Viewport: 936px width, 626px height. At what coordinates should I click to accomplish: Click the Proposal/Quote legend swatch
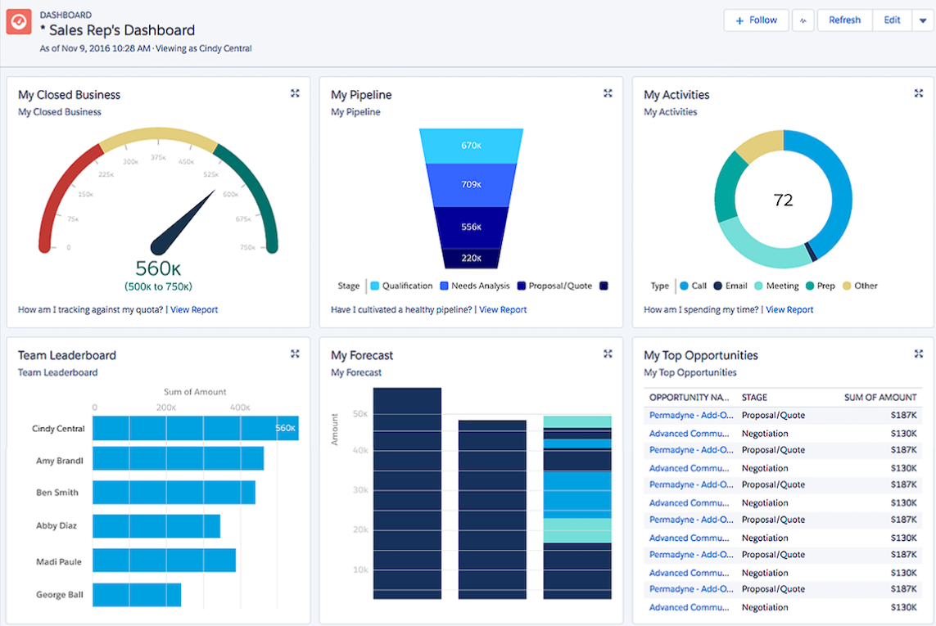tap(521, 286)
